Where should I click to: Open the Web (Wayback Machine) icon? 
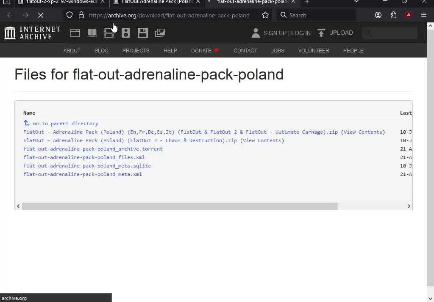point(75,33)
